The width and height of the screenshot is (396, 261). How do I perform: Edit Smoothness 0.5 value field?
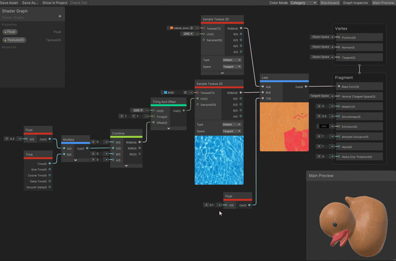coord(325,116)
